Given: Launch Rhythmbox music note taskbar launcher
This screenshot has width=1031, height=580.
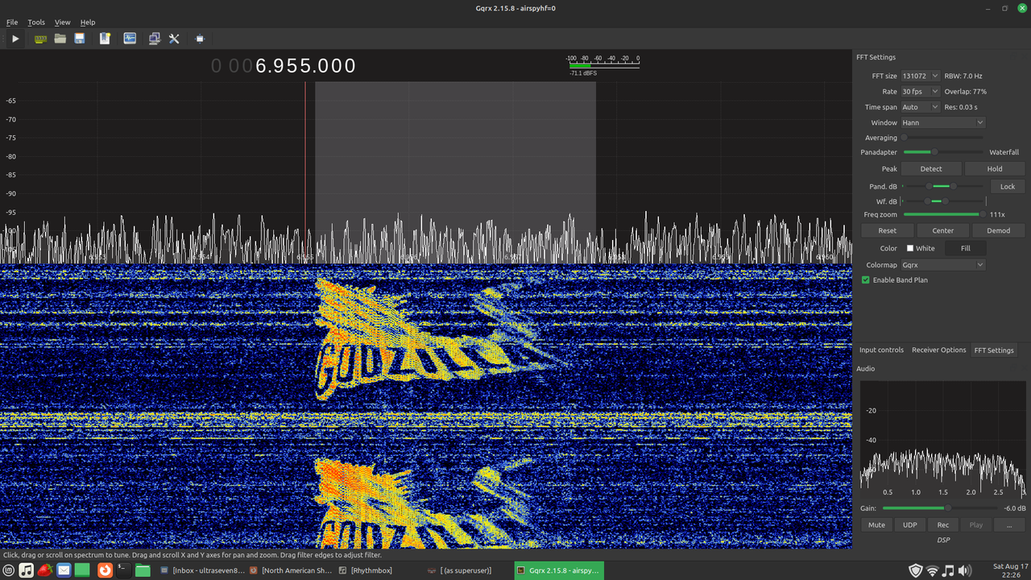Looking at the screenshot, I should 26,570.
